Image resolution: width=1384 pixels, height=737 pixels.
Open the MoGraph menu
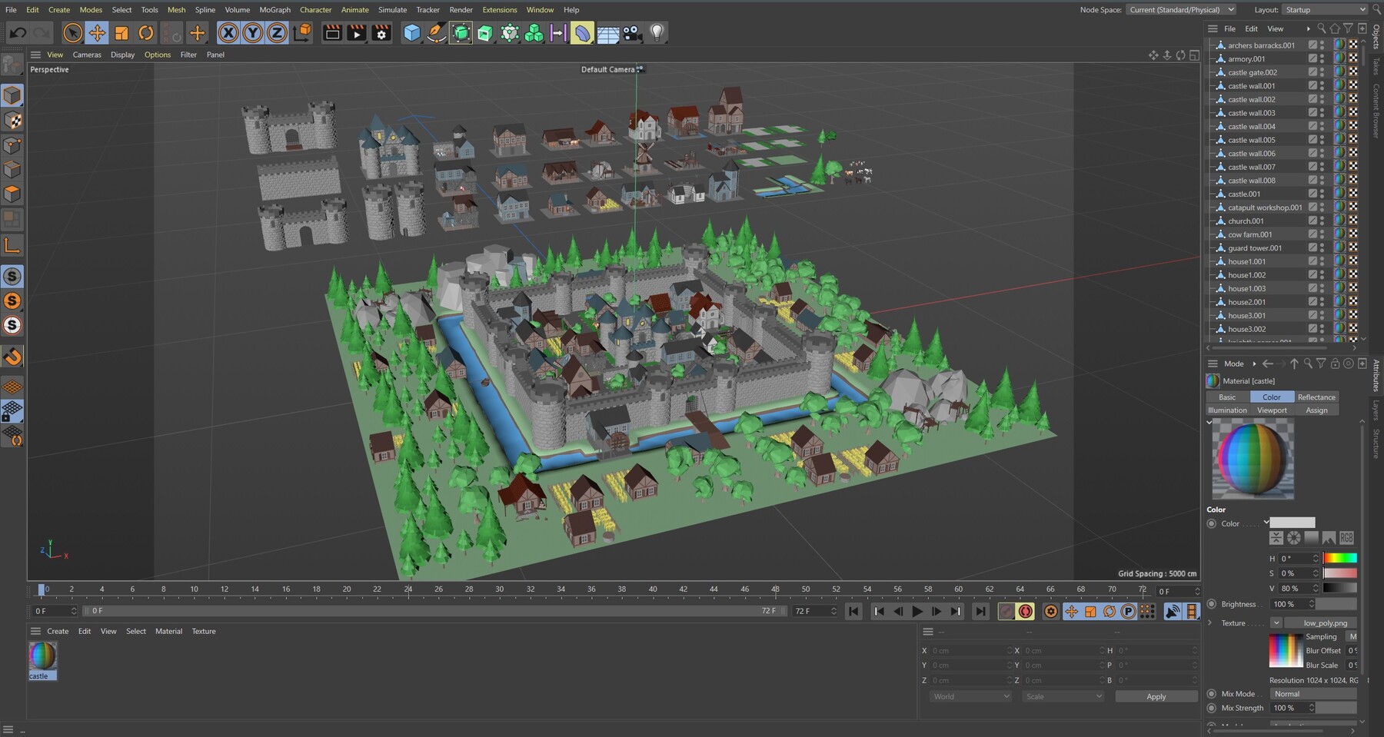(273, 9)
